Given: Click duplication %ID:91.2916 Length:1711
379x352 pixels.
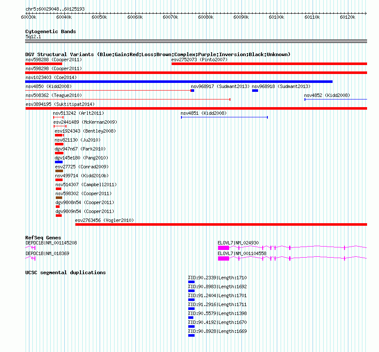Looking at the screenshot, I should (x=192, y=309).
